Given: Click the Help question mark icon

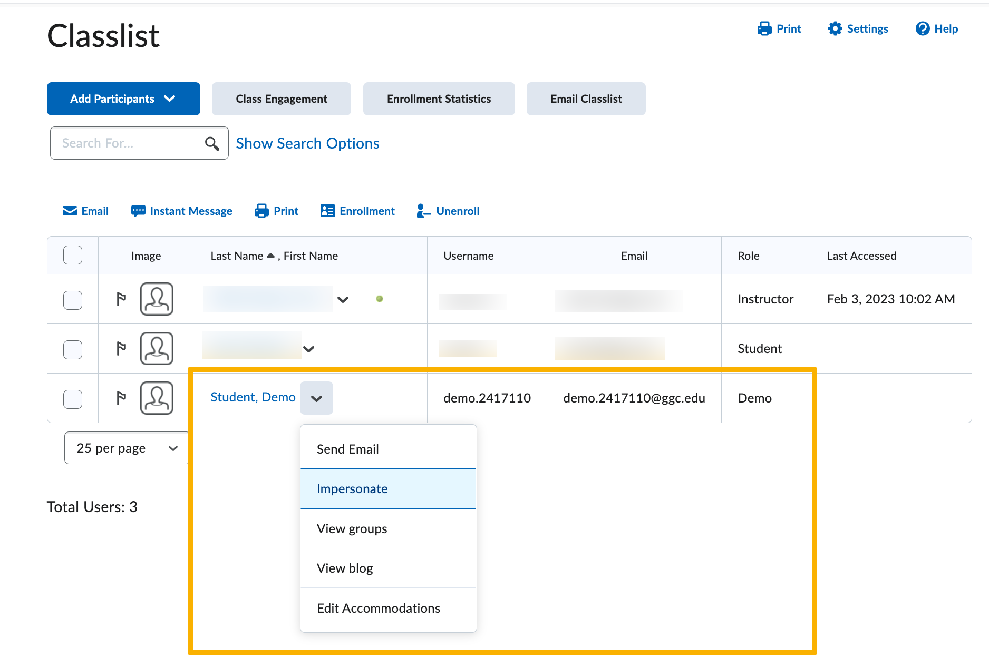Looking at the screenshot, I should pyautogui.click(x=922, y=29).
